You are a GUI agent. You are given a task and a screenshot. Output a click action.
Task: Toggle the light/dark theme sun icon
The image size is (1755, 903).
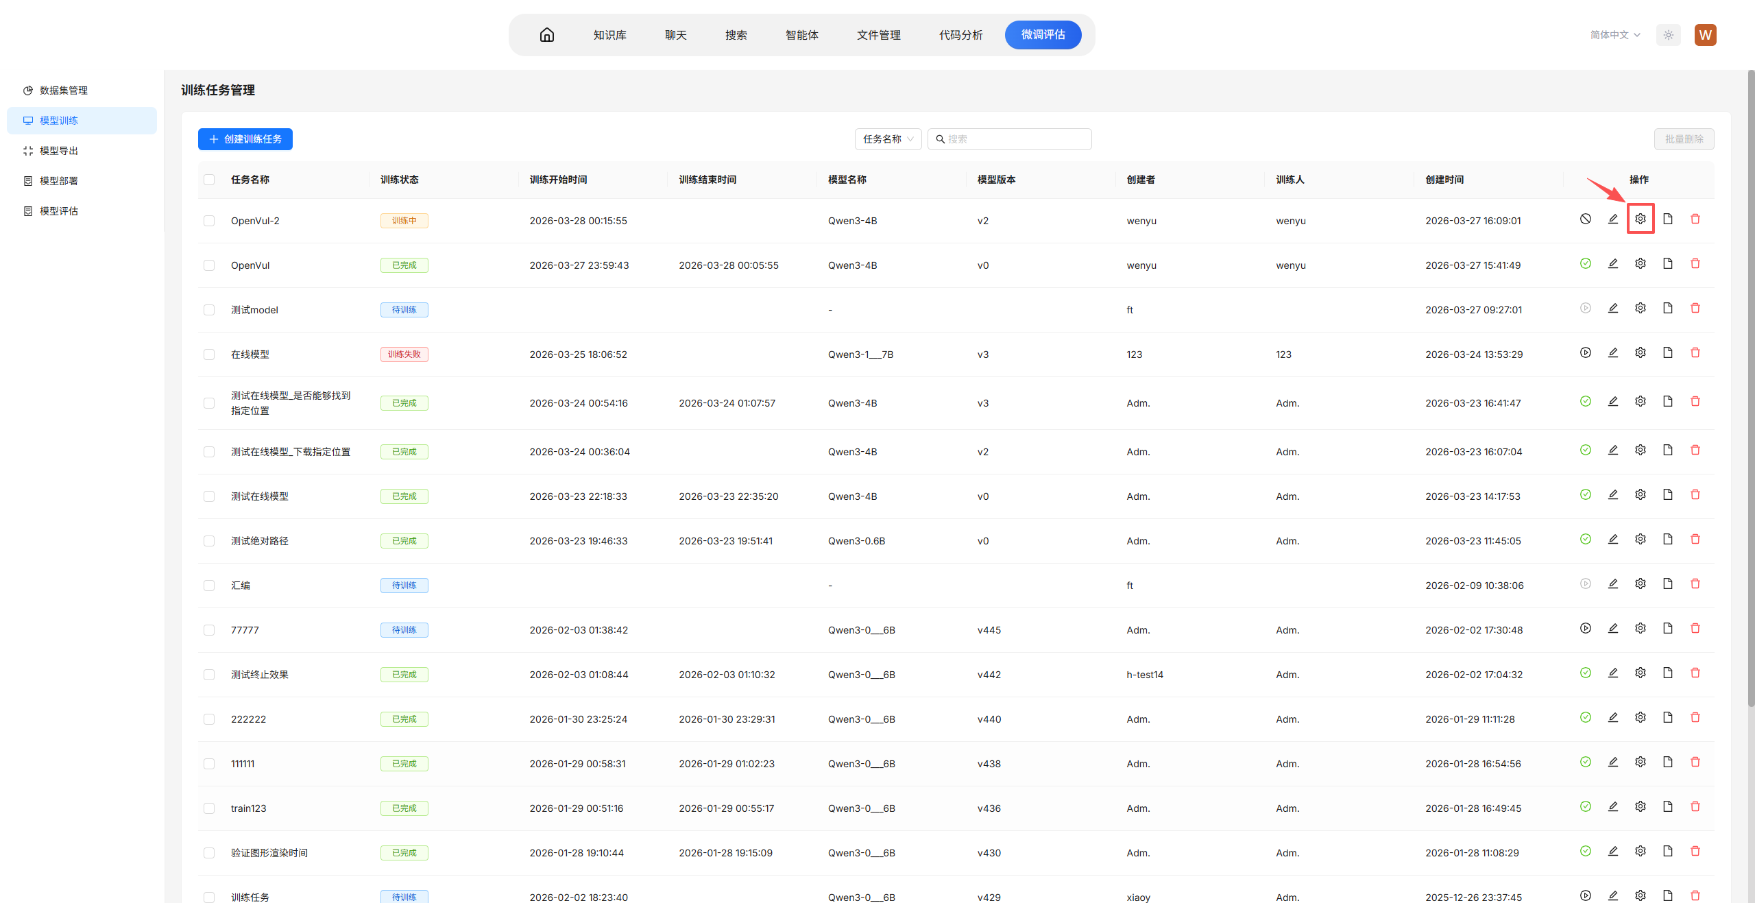point(1668,35)
